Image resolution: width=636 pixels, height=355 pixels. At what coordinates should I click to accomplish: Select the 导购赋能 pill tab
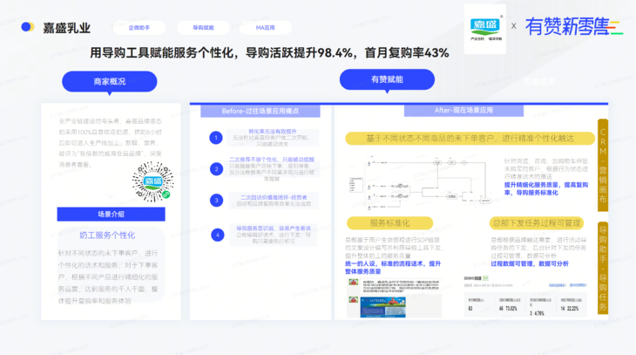point(203,28)
